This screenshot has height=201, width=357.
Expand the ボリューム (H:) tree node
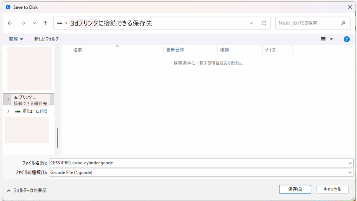coord(8,111)
